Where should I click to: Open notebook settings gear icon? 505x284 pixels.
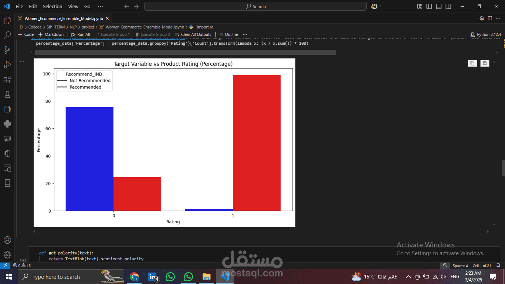click(x=482, y=18)
